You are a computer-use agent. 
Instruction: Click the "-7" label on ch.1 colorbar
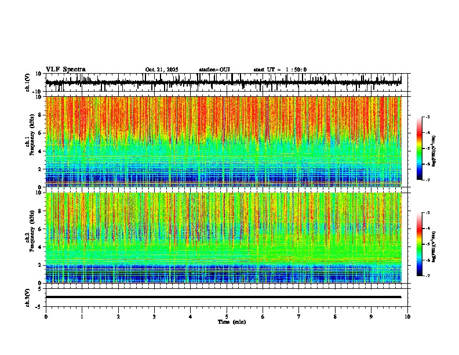point(428,180)
